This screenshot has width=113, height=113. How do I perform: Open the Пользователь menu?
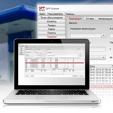click(55, 14)
